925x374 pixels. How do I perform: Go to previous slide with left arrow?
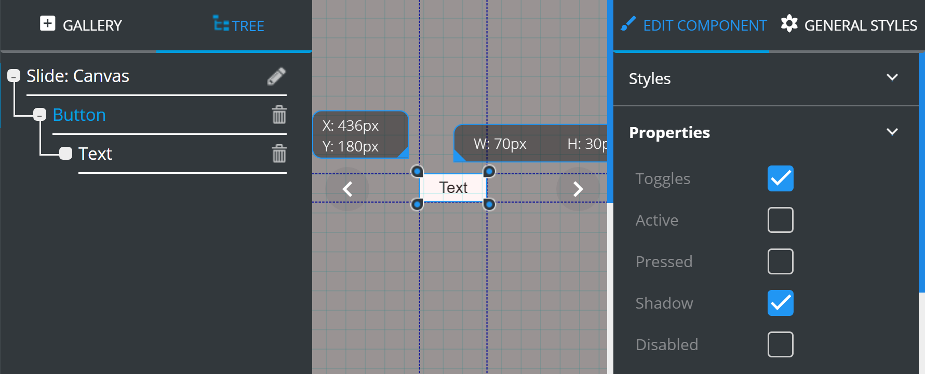click(x=347, y=189)
